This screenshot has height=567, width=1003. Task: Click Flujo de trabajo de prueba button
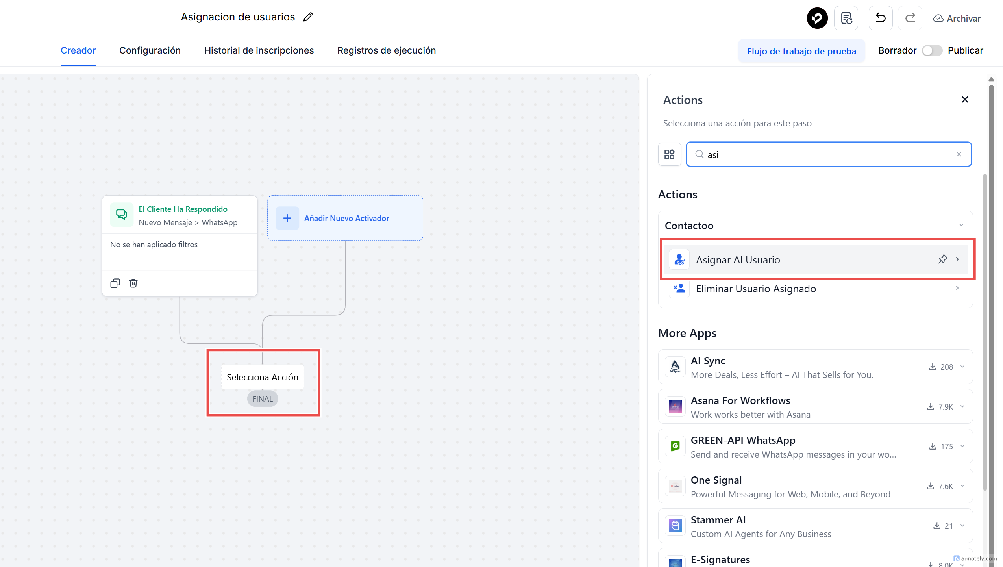click(801, 51)
